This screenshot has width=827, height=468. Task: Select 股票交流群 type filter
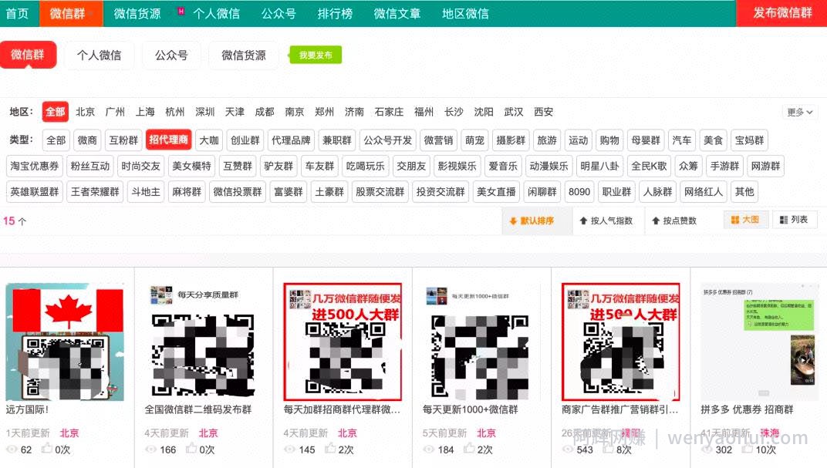[x=380, y=192]
